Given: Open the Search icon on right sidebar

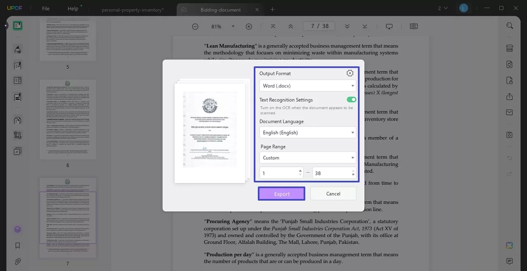Looking at the screenshot, I should pyautogui.click(x=510, y=25).
